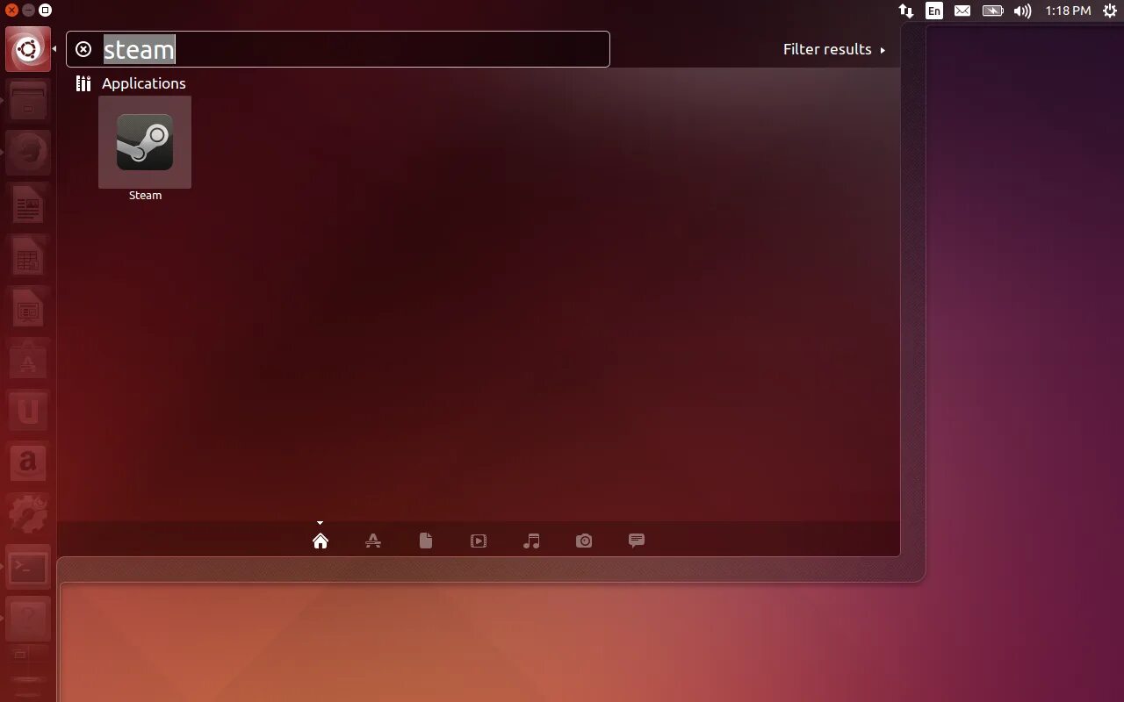Image resolution: width=1124 pixels, height=702 pixels.
Task: Open LibreOffice Calc from the launcher
Action: pyautogui.click(x=28, y=258)
